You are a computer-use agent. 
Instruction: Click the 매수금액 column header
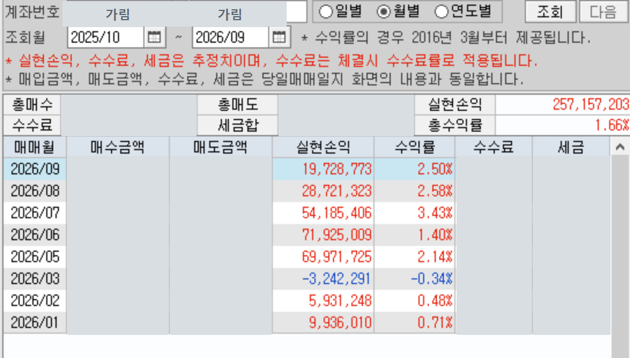117,147
